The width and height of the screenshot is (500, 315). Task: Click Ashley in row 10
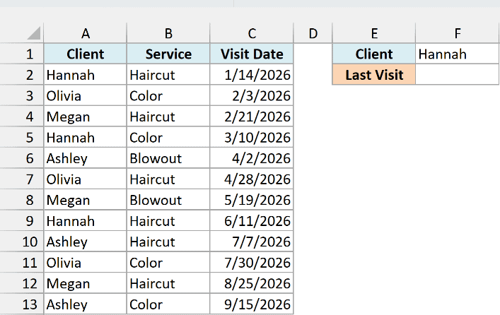[85, 242]
